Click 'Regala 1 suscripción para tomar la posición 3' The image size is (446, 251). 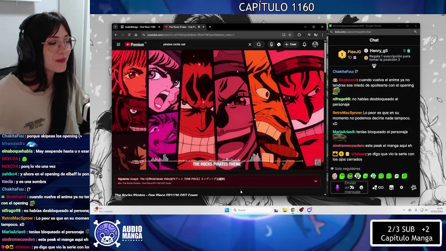tap(390, 58)
